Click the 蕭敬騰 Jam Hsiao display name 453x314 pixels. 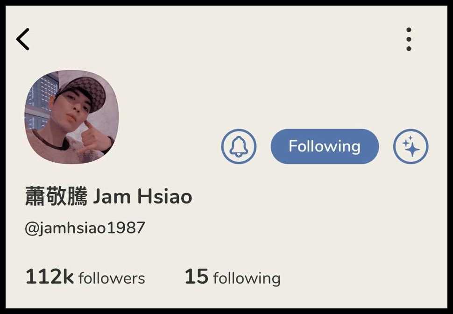[x=109, y=196]
